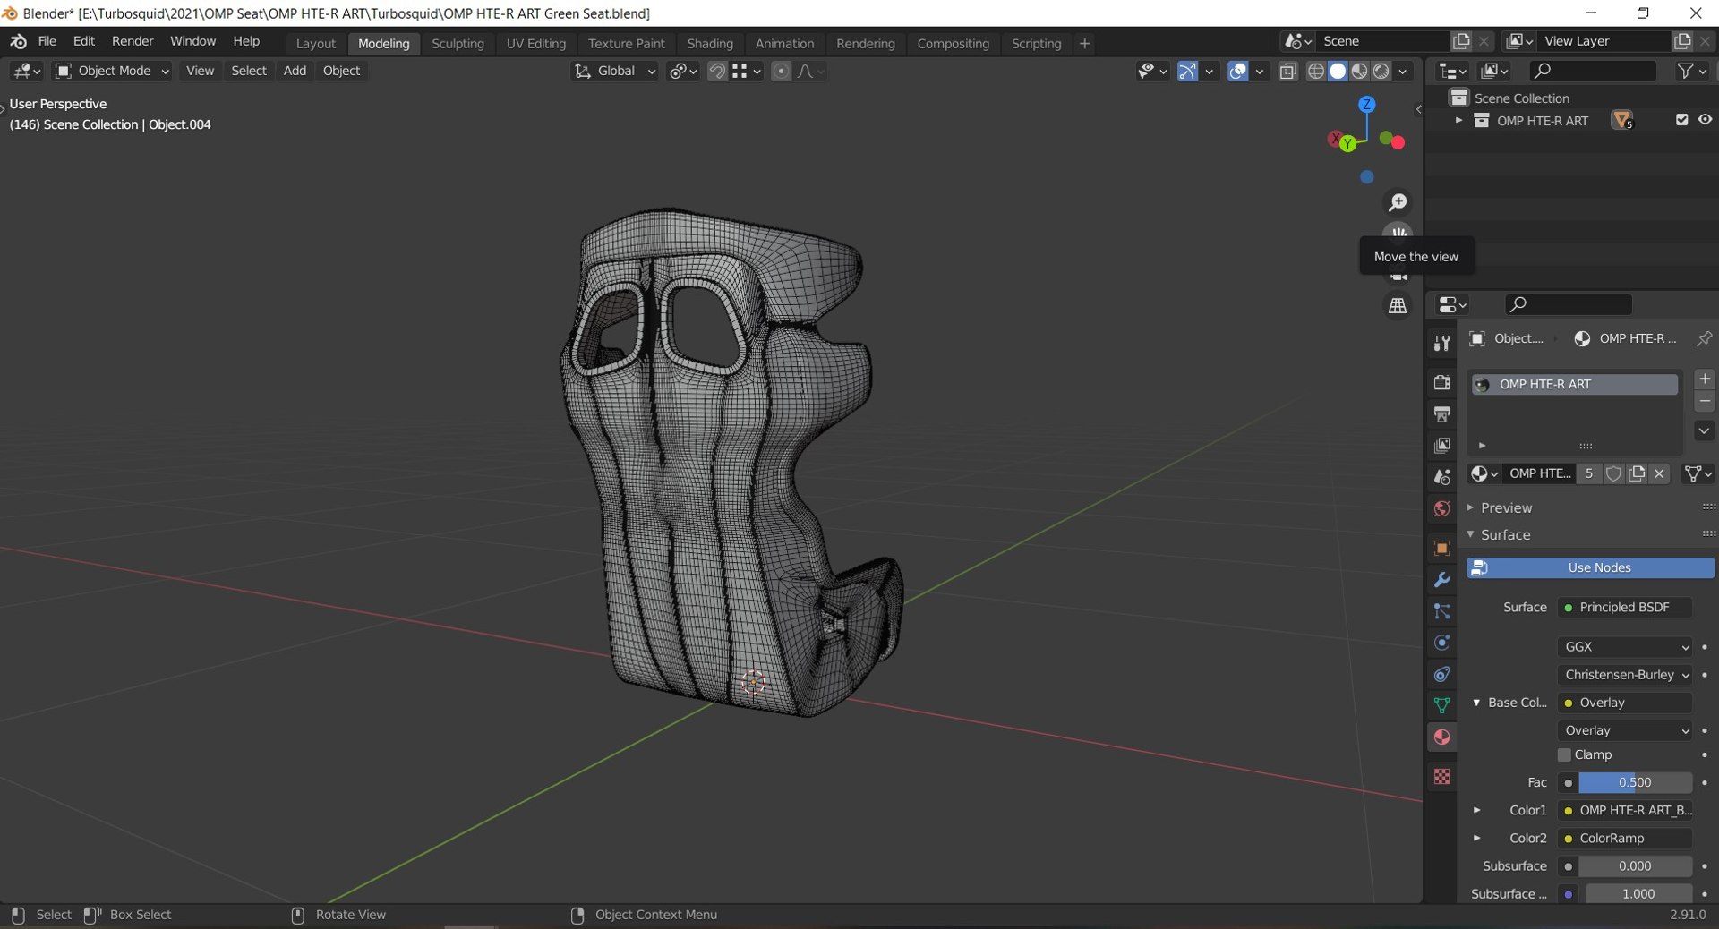This screenshot has height=929, width=1719.
Task: Adjust the Fac 0.500 slider
Action: [x=1635, y=782]
